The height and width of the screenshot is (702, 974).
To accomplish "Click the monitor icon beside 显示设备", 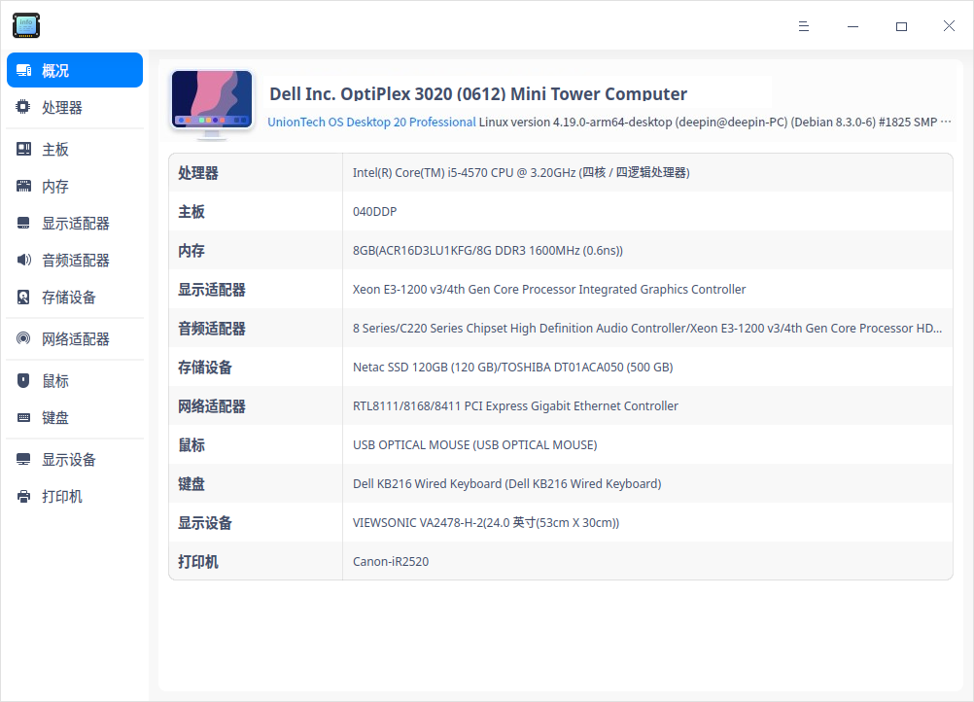I will pos(23,459).
